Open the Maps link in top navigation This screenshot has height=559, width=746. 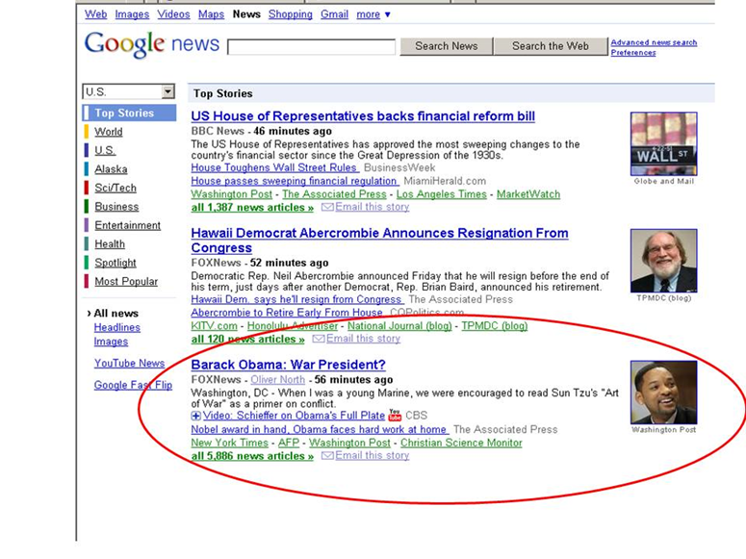point(211,14)
